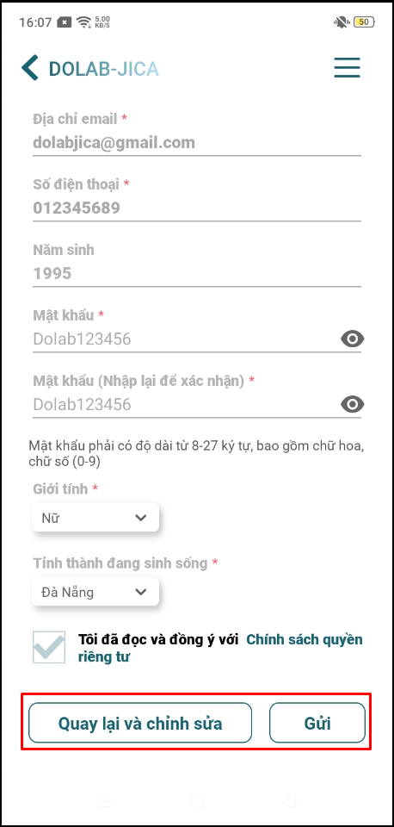The height and width of the screenshot is (827, 394).
Task: Toggle visibility of the confirm password field
Action: click(x=353, y=405)
